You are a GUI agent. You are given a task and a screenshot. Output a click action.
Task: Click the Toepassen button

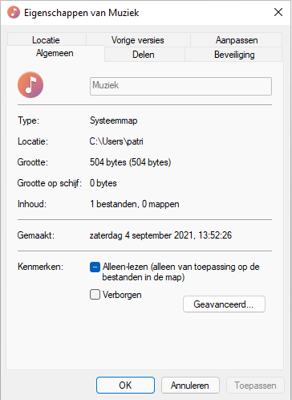click(255, 386)
